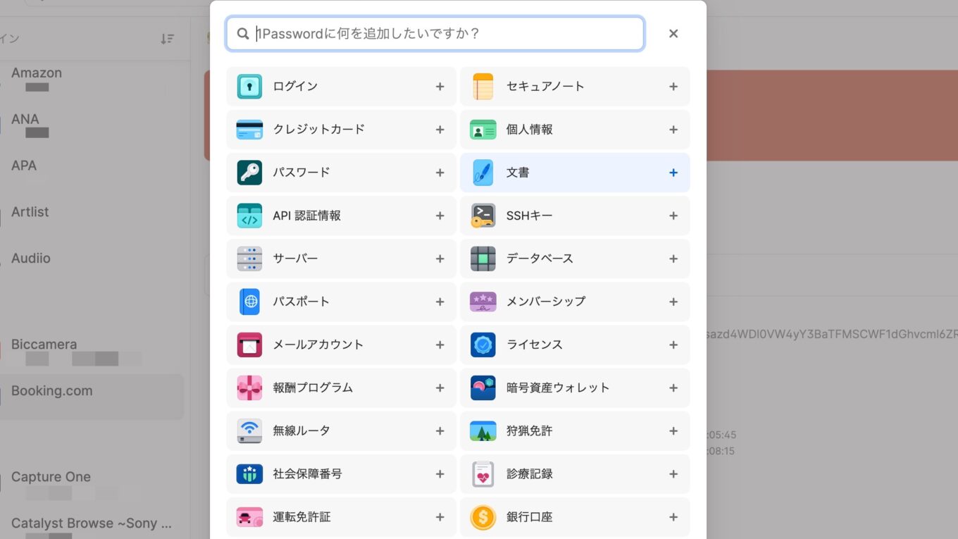958x539 pixels.
Task: Open the Booking.com entry in the sidebar
Action: pos(51,390)
